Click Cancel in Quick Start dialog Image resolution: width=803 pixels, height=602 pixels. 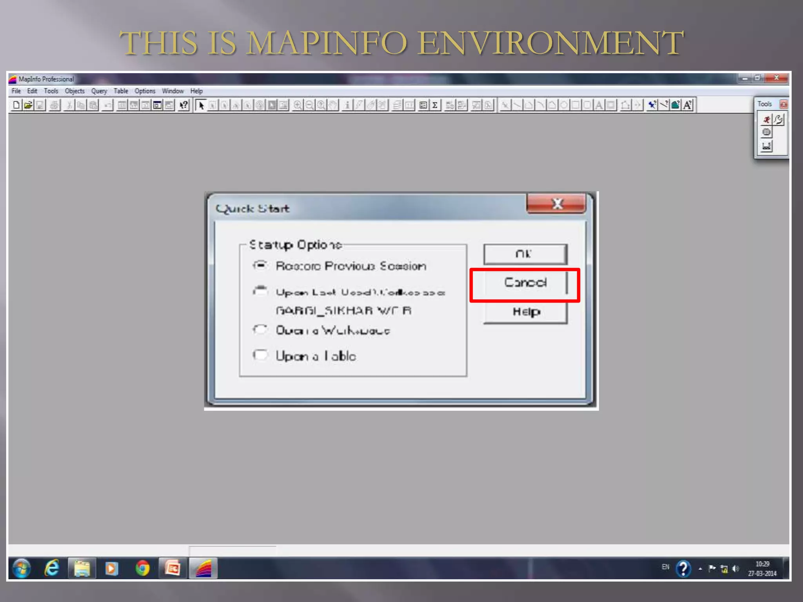tap(525, 283)
